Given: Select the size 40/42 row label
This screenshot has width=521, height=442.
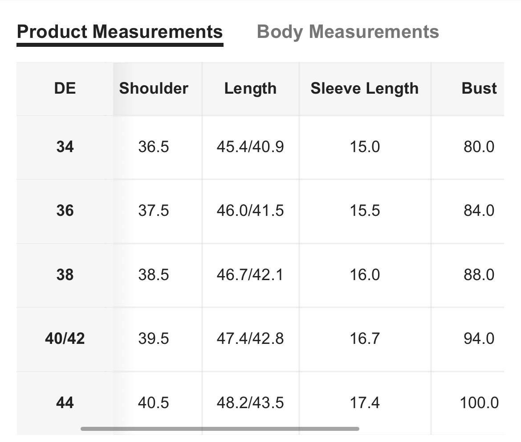Looking at the screenshot, I should (x=65, y=339).
